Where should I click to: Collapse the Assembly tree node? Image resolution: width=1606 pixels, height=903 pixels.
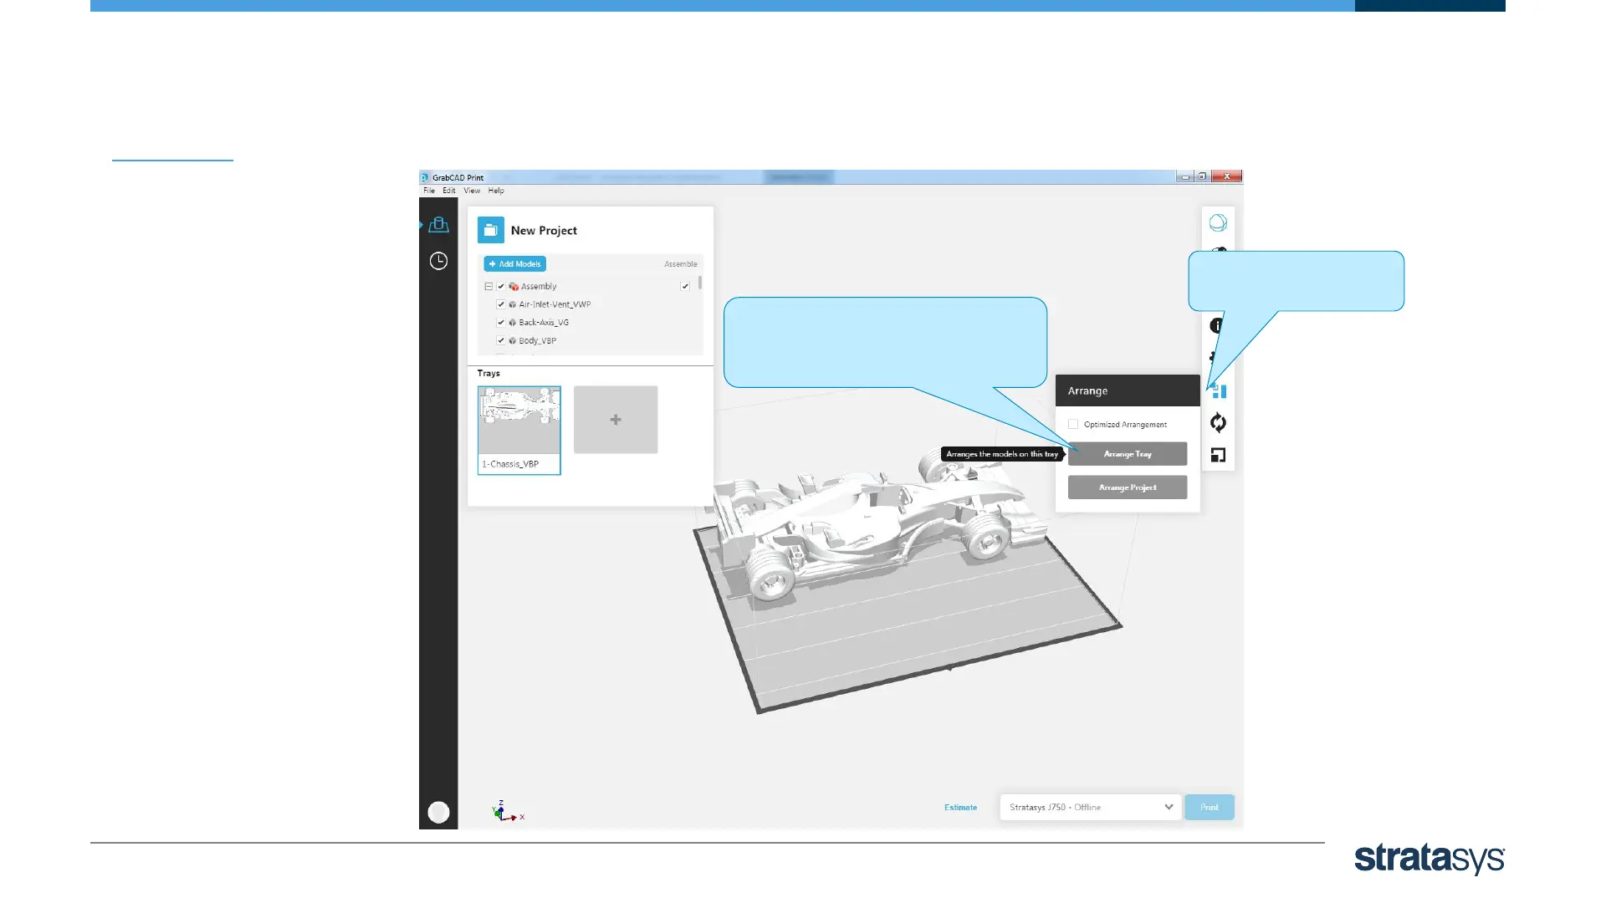(488, 286)
